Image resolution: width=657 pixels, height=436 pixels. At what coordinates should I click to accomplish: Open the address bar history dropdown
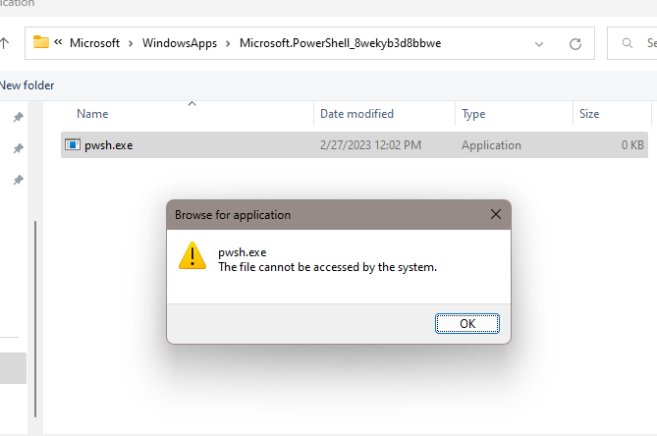click(539, 43)
